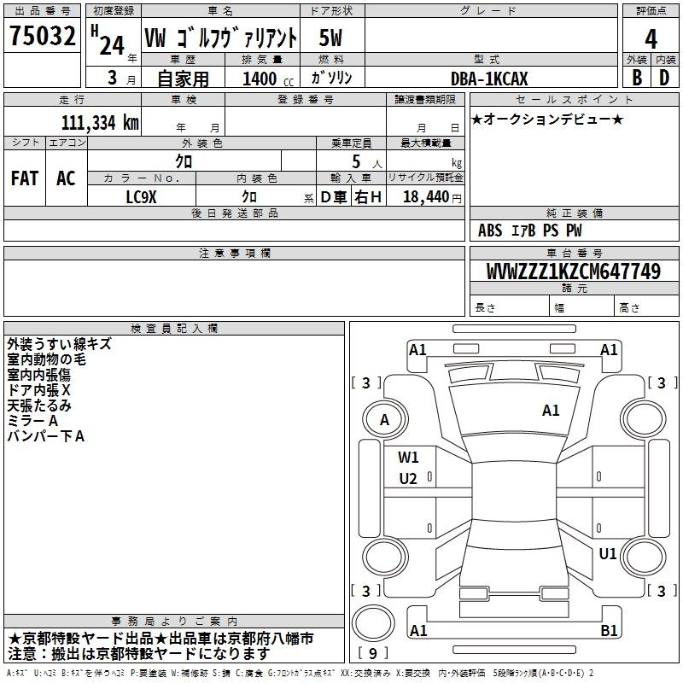Click the 室内動物の毛 inspector note
Screen dimensions: 683x683
(x=46, y=360)
